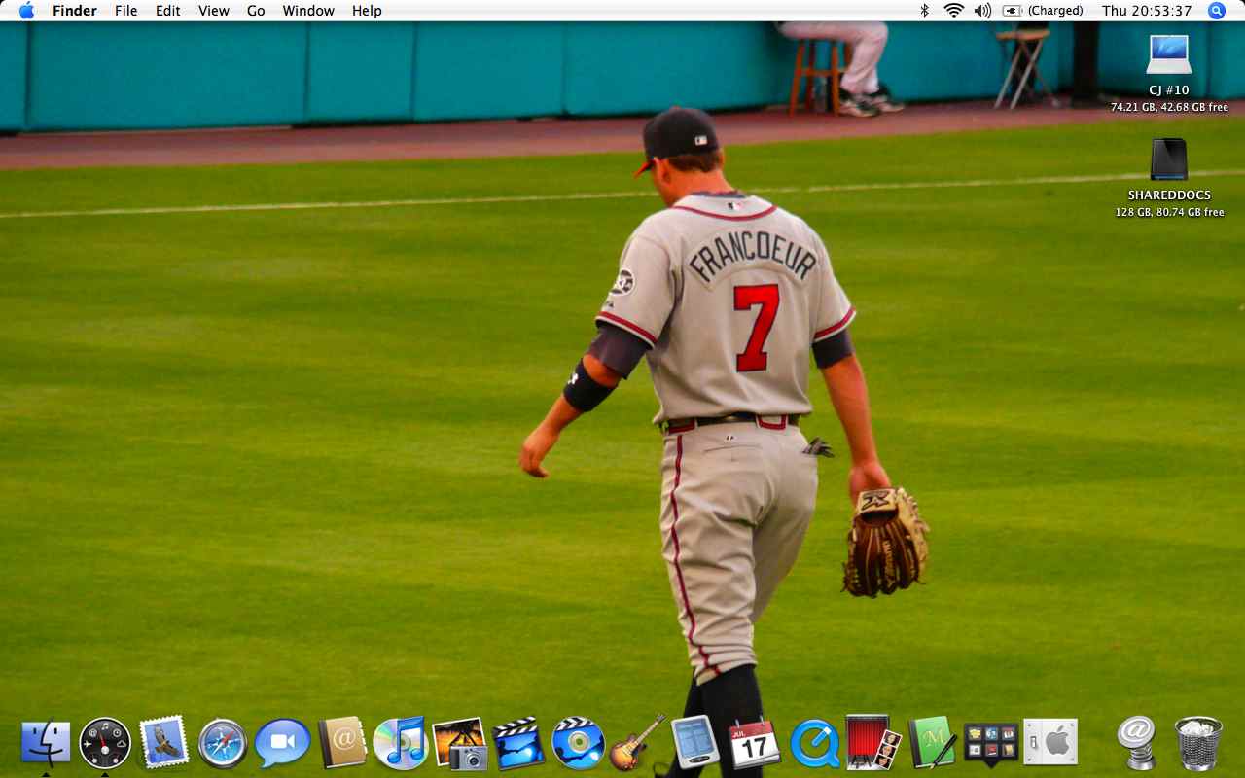Launch QuickTime Player from dock
The width and height of the screenshot is (1245, 778).
coord(814,744)
